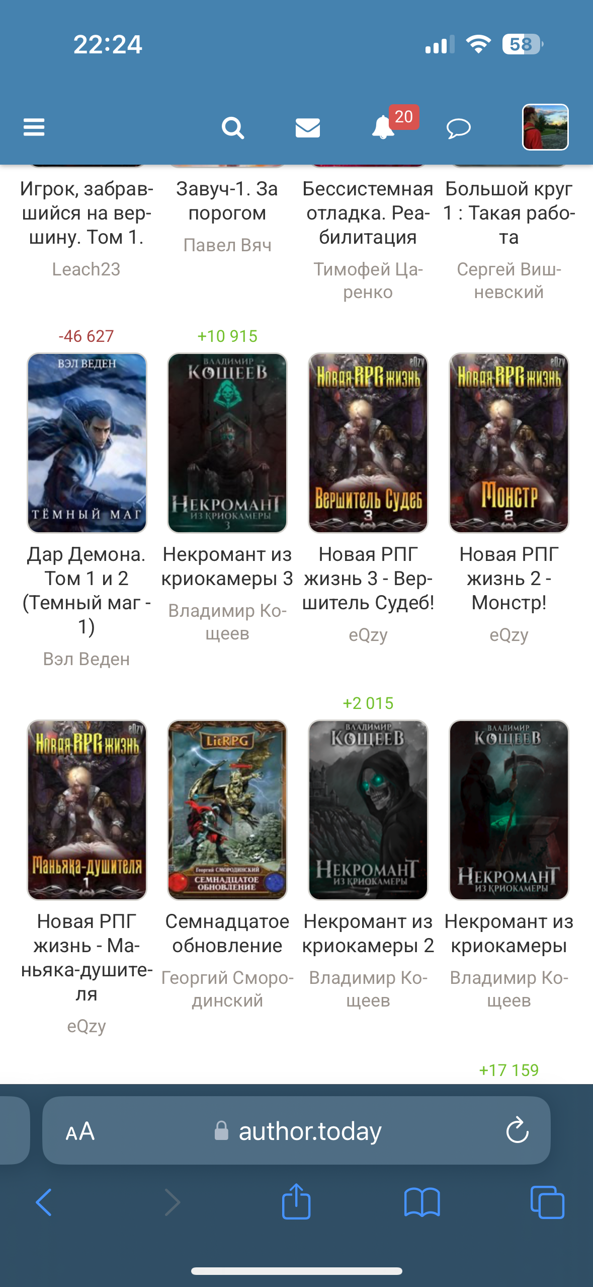Image resolution: width=593 pixels, height=1287 pixels.
Task: Open the chat bubble icon
Action: click(x=458, y=128)
